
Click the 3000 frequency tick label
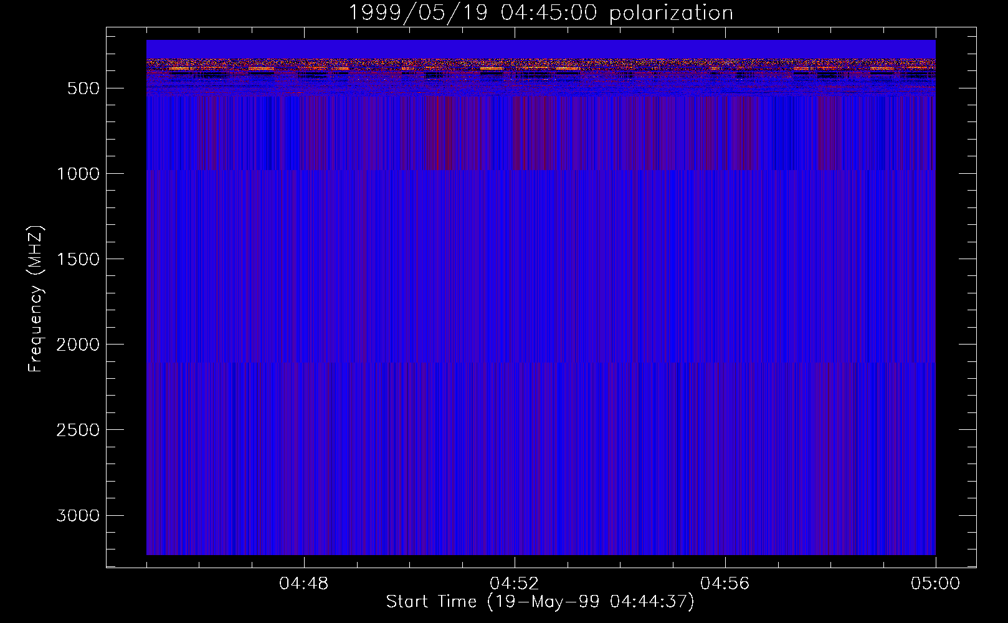(x=78, y=515)
